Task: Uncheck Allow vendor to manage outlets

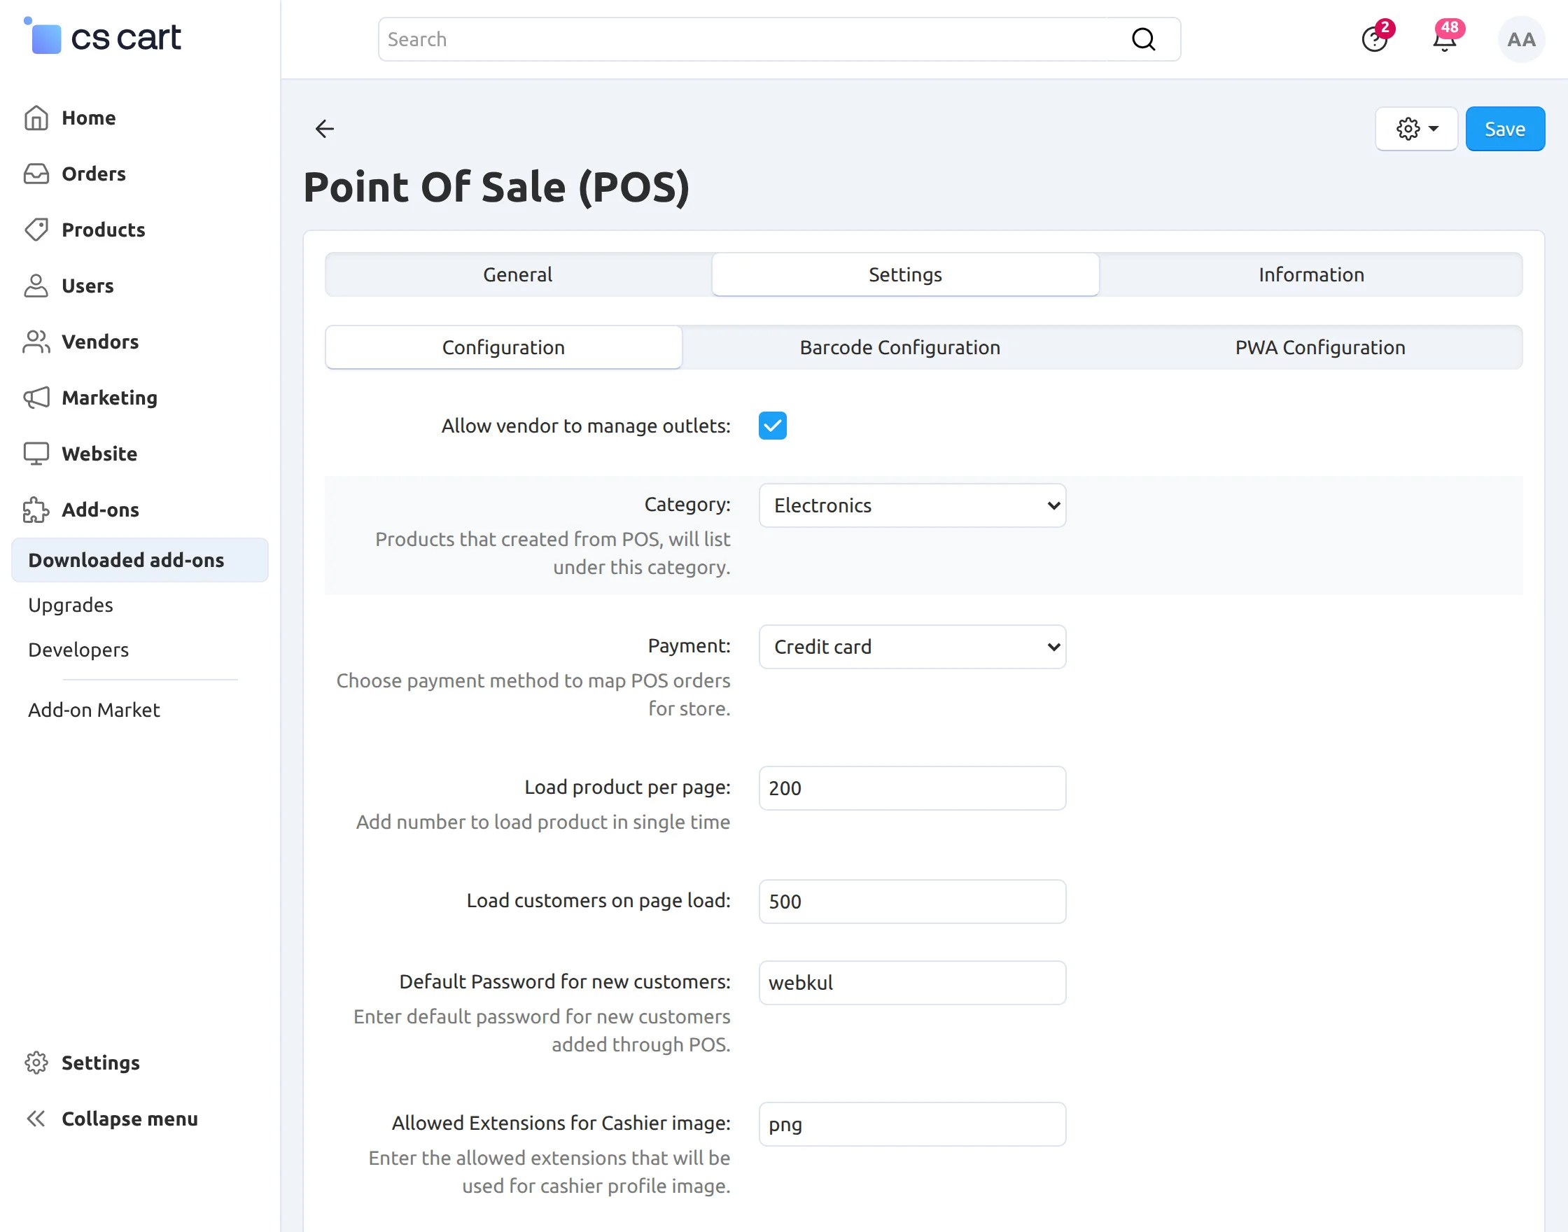Action: [771, 426]
